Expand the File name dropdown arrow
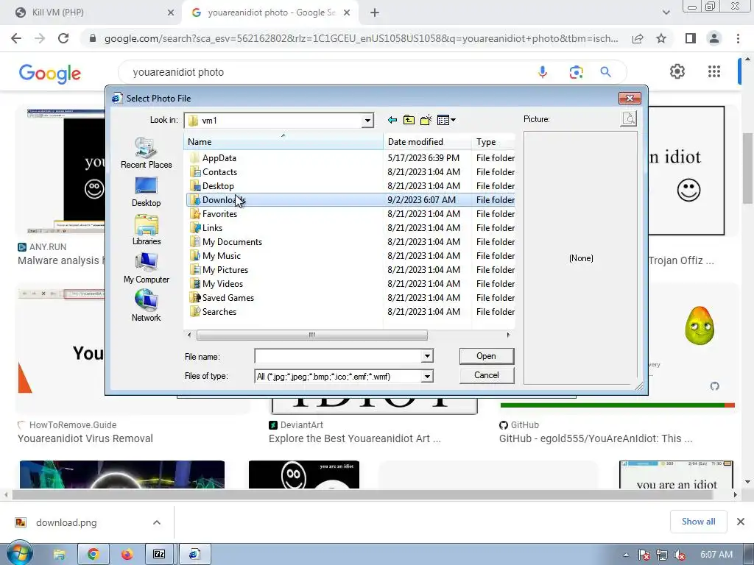 pyautogui.click(x=427, y=357)
